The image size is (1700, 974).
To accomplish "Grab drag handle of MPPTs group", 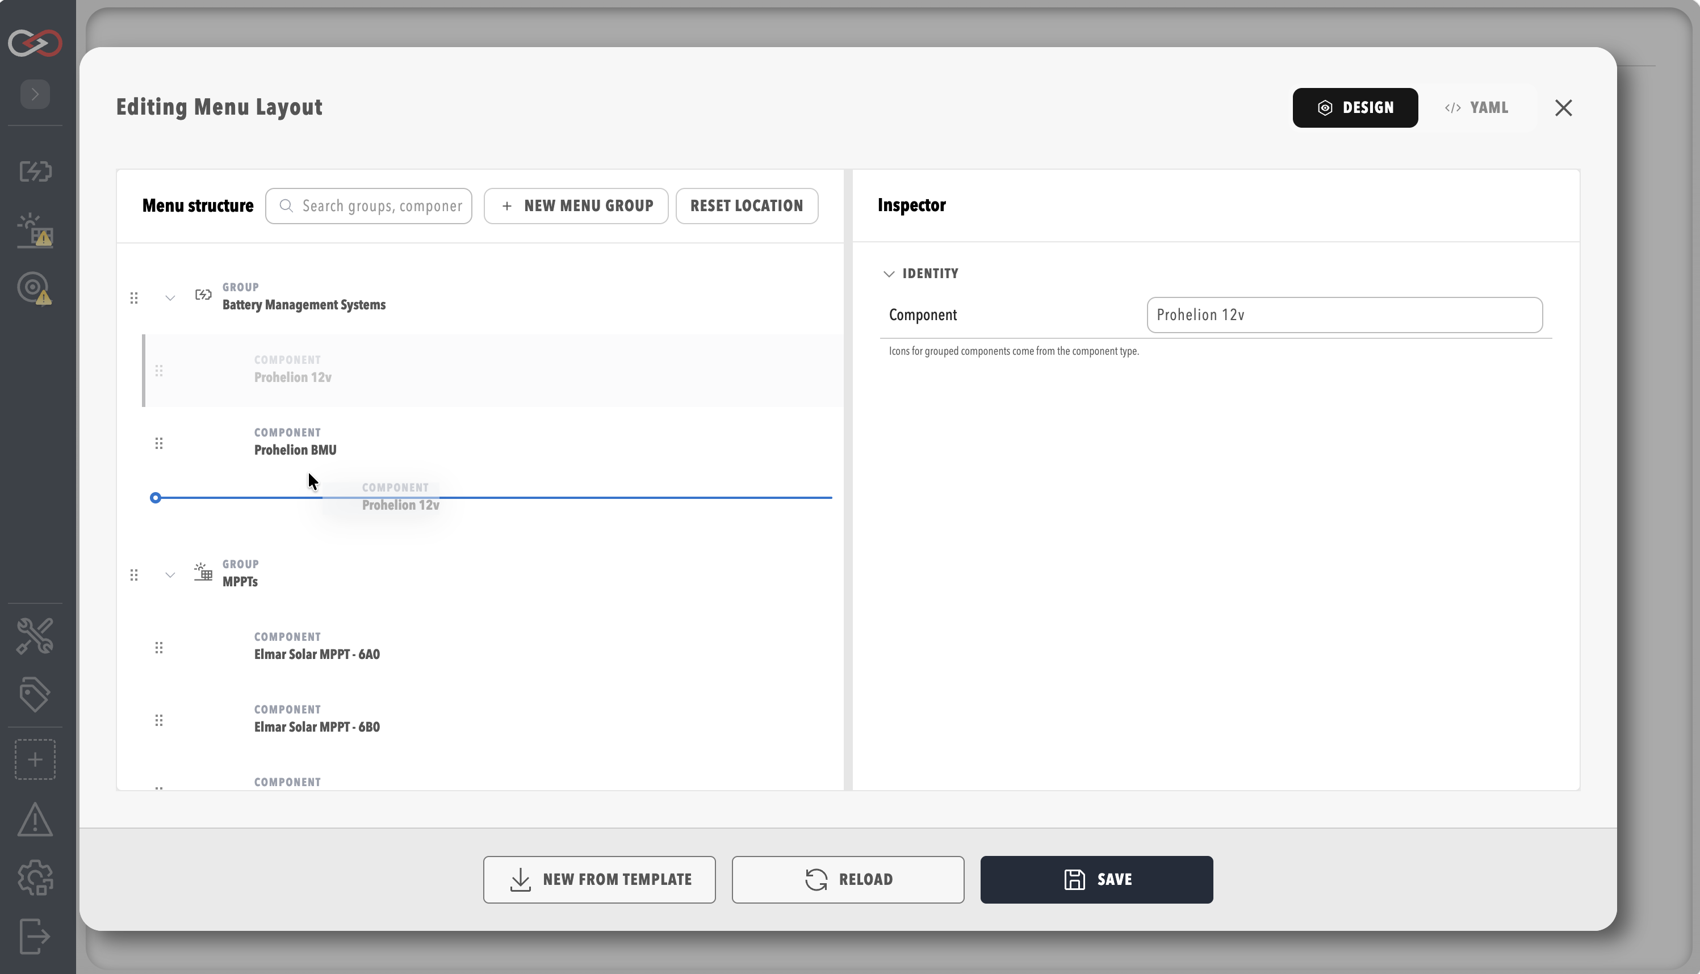I will tap(134, 574).
